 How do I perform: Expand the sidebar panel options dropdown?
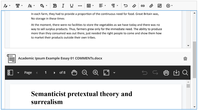[x=18, y=73]
